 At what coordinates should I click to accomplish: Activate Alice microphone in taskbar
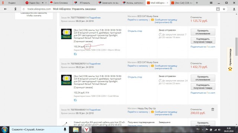point(65,129)
